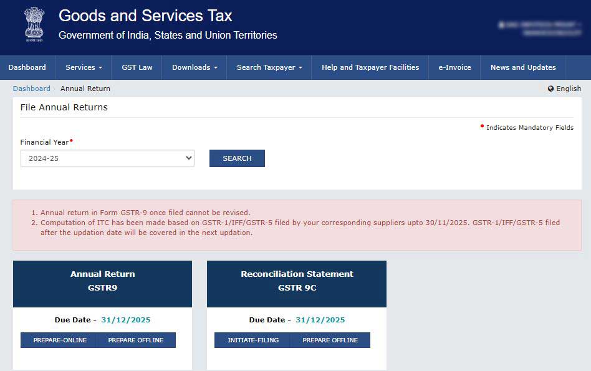
Task: Open the Dashboard menu item
Action: pos(27,67)
